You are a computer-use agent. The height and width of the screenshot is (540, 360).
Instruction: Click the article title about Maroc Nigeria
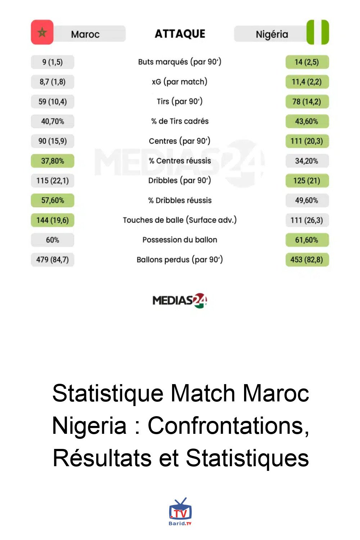(180, 425)
